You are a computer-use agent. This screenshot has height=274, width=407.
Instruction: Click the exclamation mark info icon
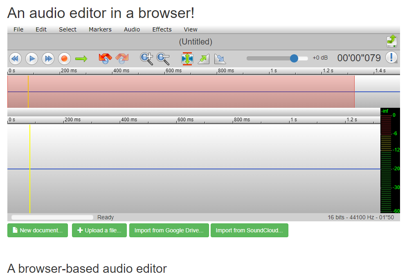(391, 57)
